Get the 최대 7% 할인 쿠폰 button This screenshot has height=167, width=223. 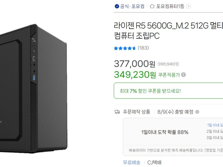point(168,91)
